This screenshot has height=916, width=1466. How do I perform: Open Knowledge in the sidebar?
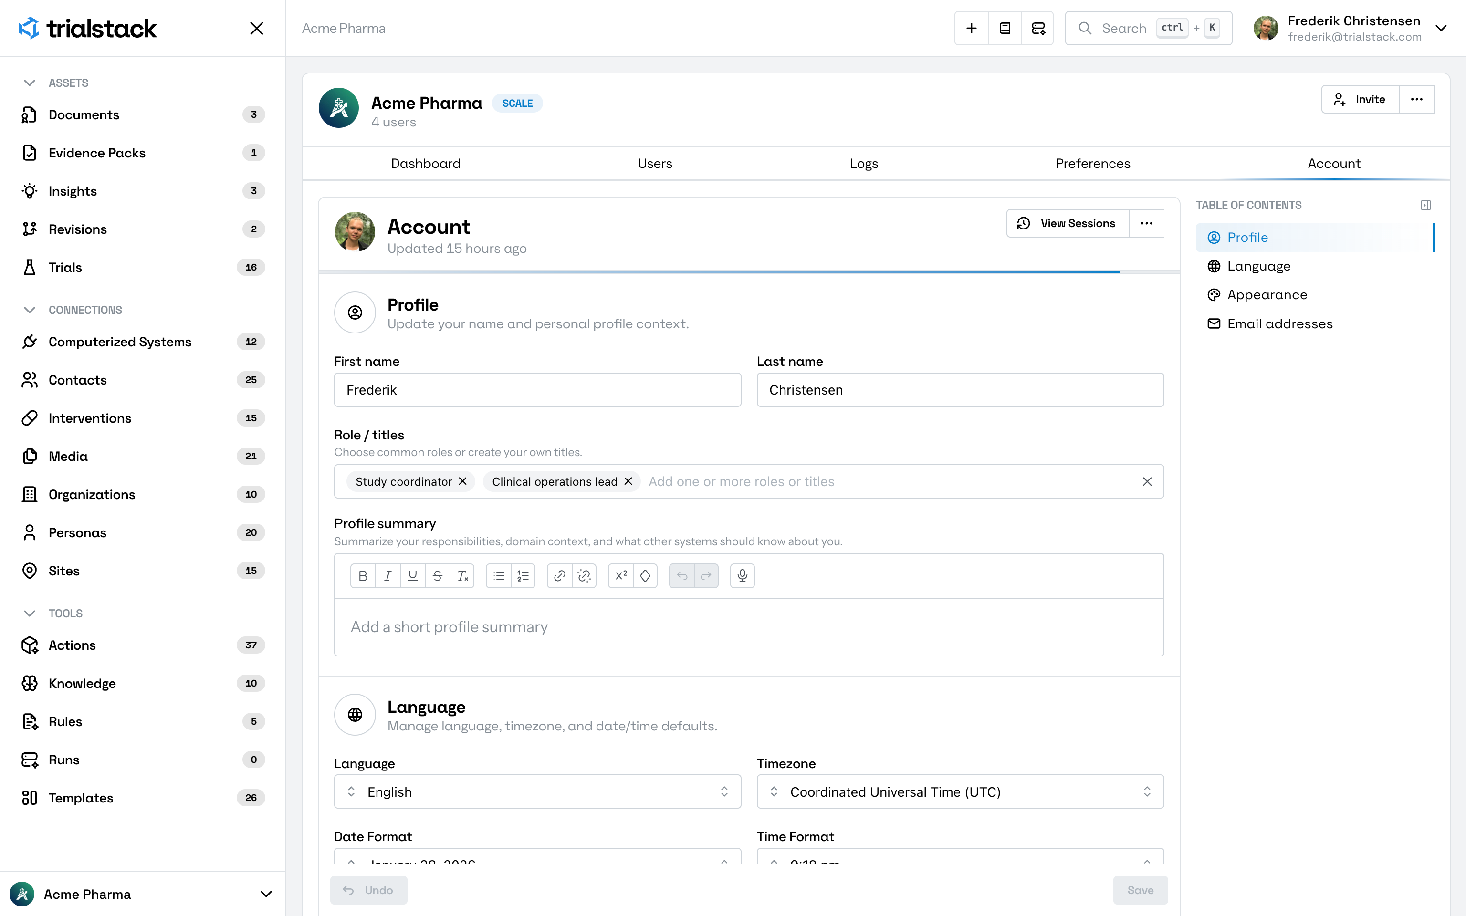143,683
